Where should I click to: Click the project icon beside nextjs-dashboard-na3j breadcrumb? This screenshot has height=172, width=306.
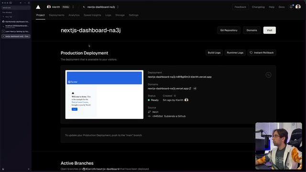point(84,7)
